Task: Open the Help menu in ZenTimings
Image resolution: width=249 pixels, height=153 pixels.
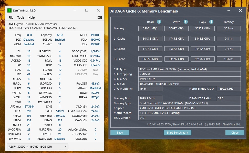Action: pyautogui.click(x=32, y=18)
